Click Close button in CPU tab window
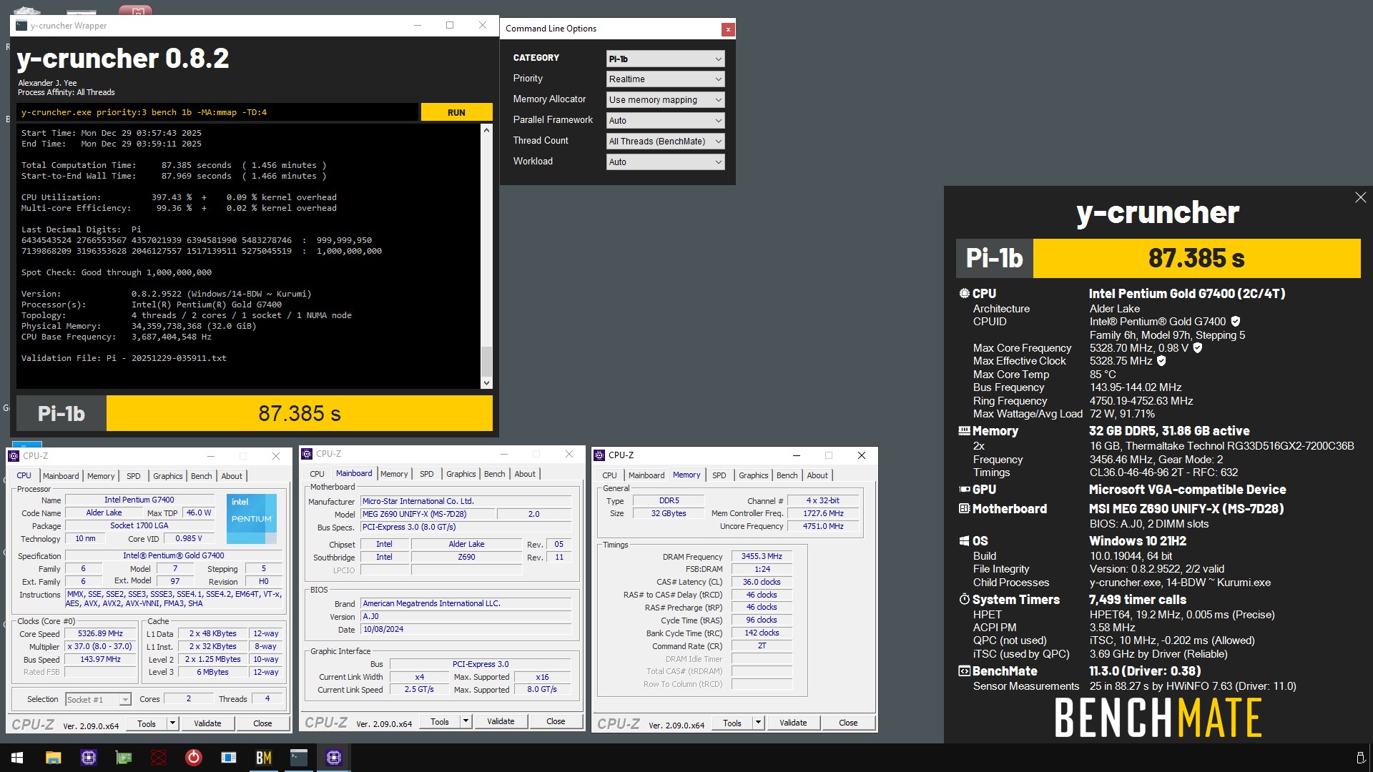 click(262, 723)
